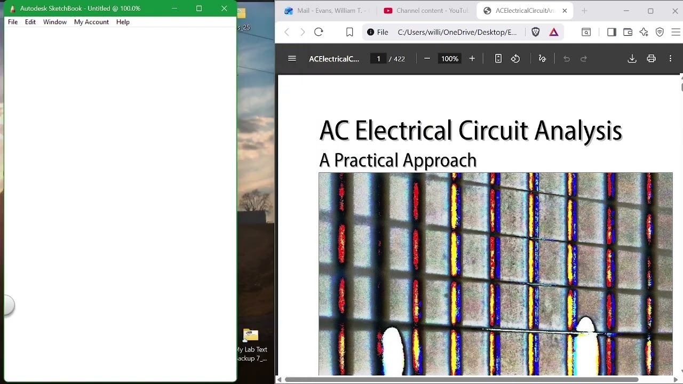Minimize the SketchBook window

point(174,8)
